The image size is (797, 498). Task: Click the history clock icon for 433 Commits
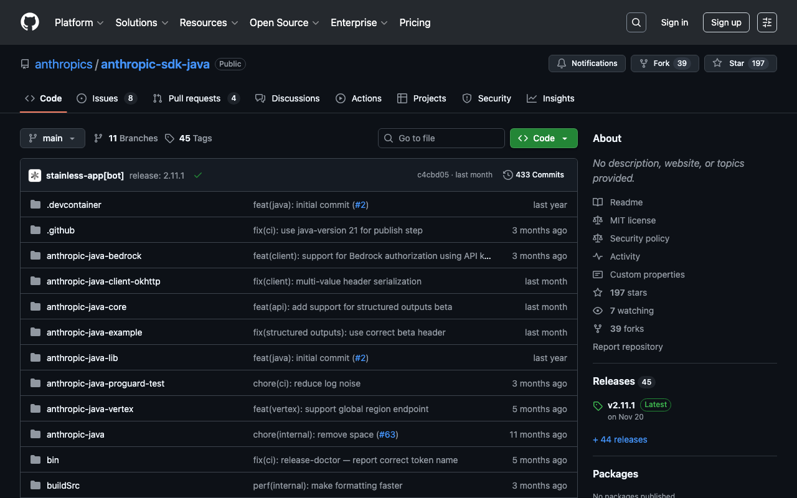click(508, 175)
